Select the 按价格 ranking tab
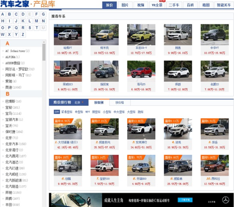The height and width of the screenshot is (207, 234). pyautogui.click(x=120, y=103)
